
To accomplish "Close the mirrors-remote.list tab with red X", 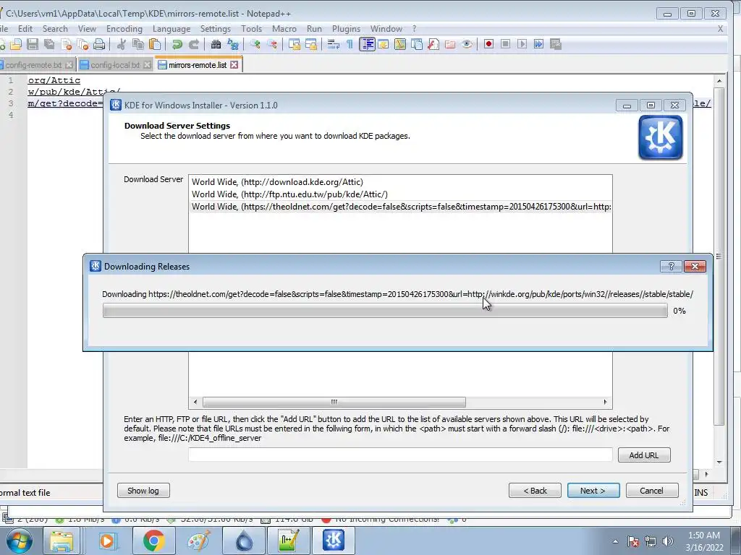I will tap(234, 64).
